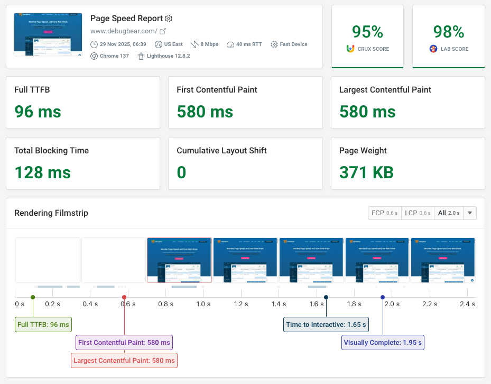Viewport: 491px width, 384px height.
Task: Open the filmstrip options dropdown arrow
Action: (469, 213)
